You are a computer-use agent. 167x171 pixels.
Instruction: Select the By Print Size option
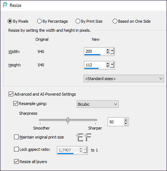pos(89,21)
